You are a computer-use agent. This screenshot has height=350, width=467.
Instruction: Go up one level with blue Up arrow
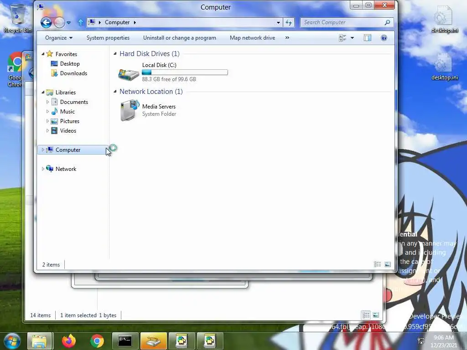80,22
